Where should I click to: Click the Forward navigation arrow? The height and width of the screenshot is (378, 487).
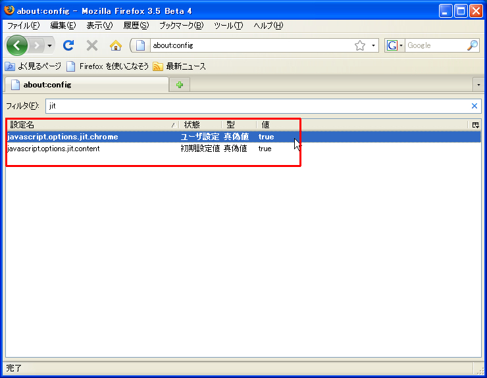(x=37, y=45)
